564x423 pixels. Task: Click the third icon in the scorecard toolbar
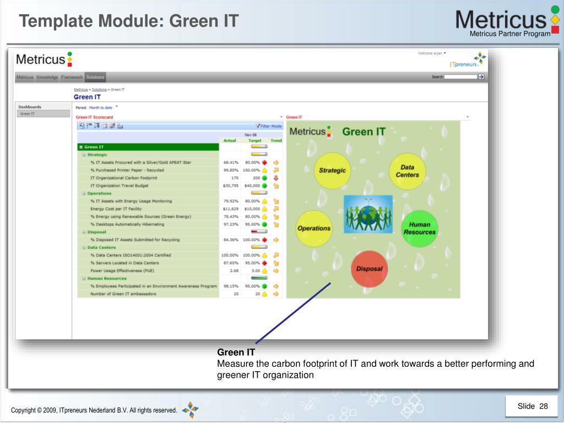pos(97,126)
